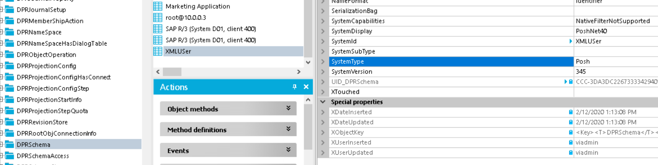Expand the Object methods section
This screenshot has width=658, height=165.
click(x=288, y=108)
